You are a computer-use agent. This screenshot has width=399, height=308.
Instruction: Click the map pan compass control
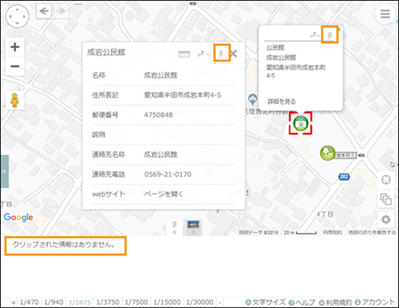(x=17, y=16)
